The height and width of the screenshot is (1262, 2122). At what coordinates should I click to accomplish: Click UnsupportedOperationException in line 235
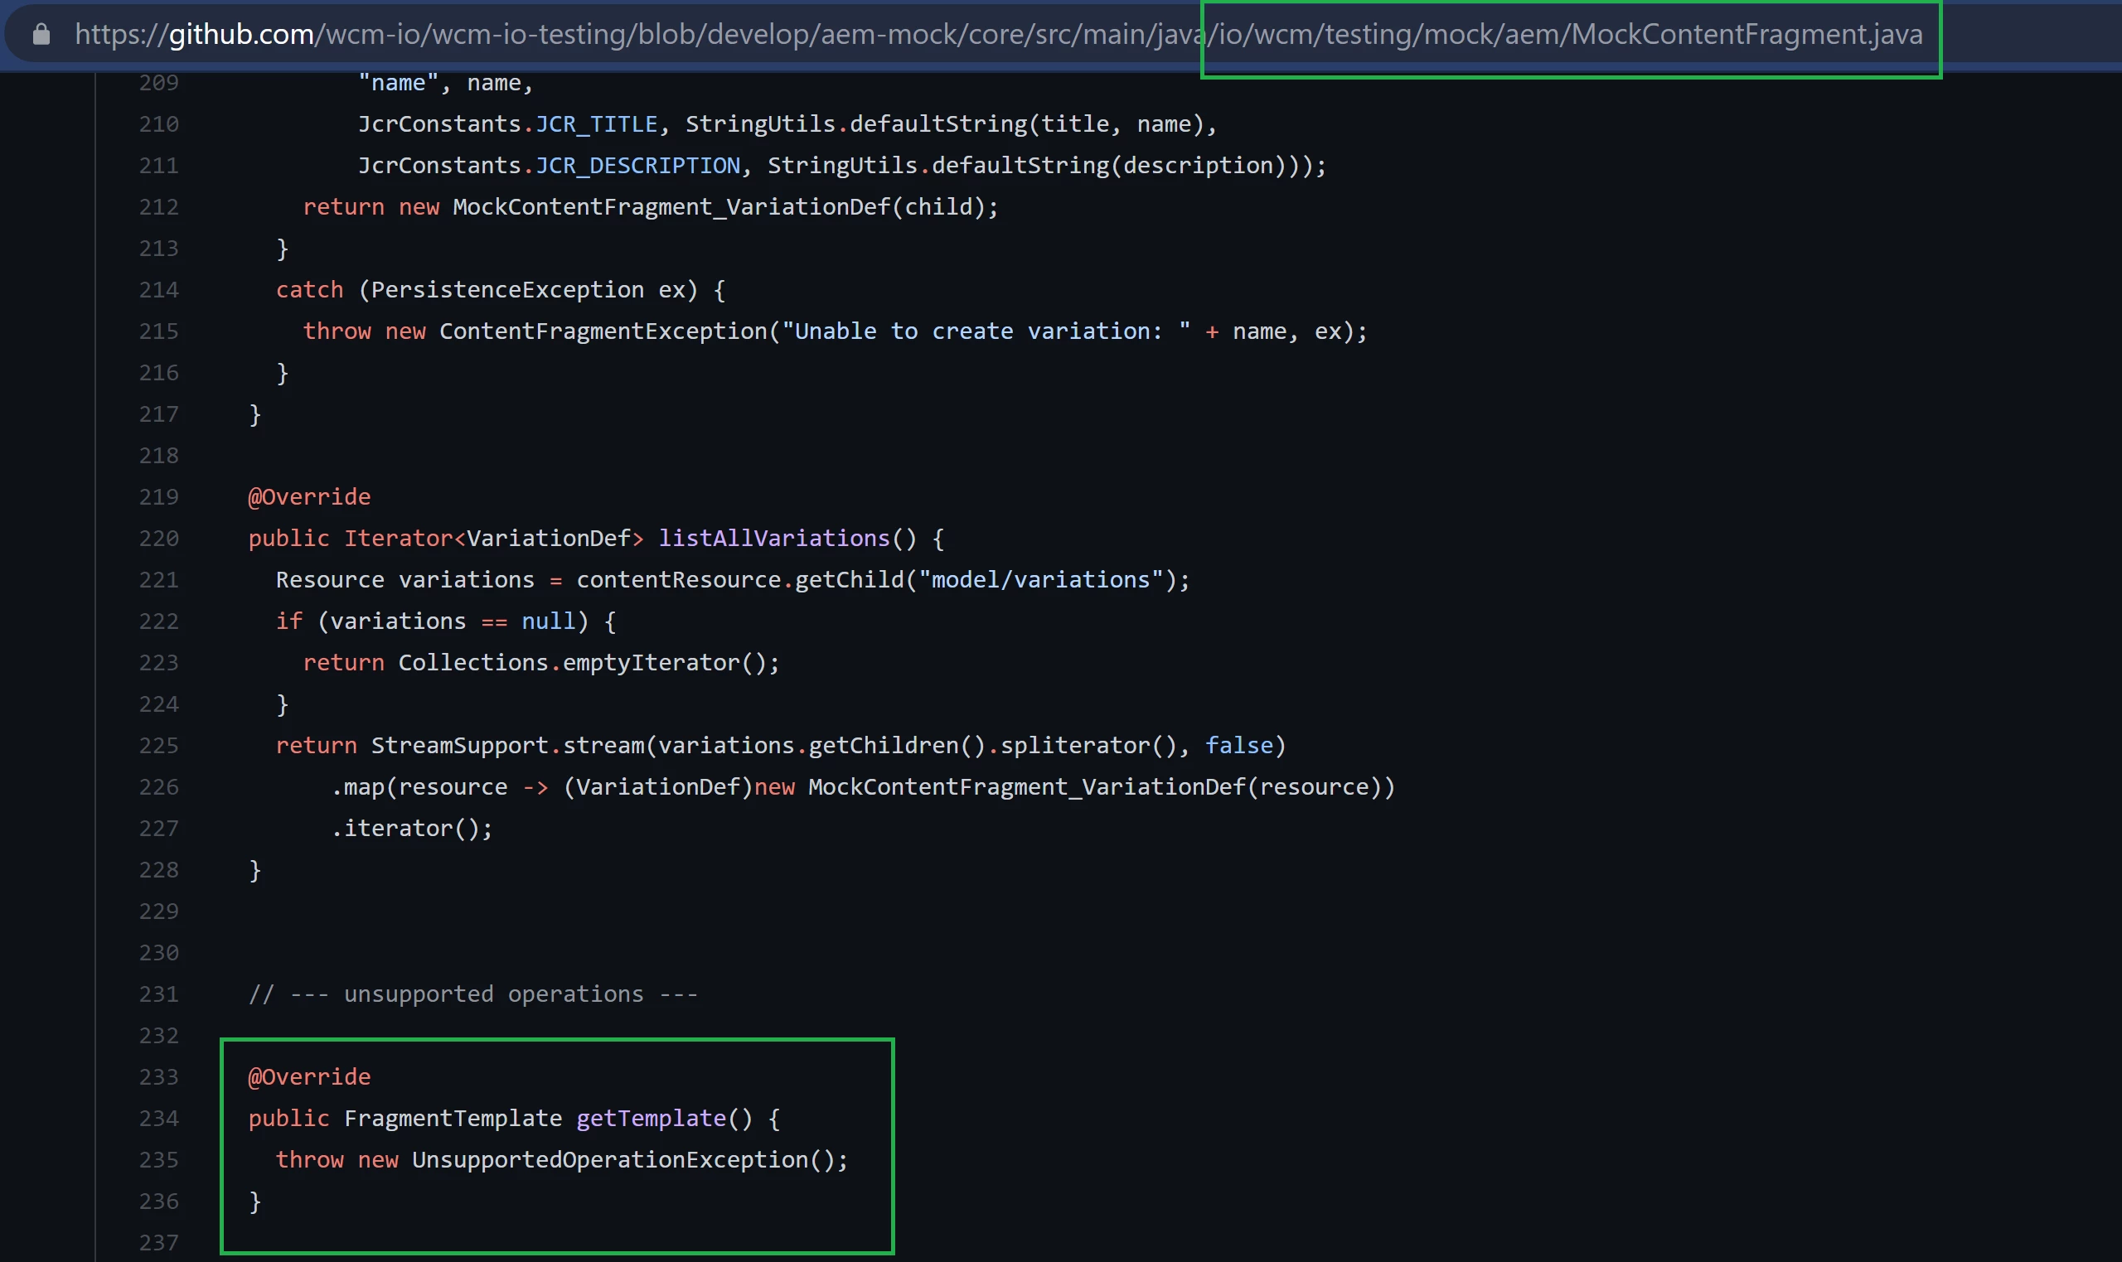tap(610, 1160)
